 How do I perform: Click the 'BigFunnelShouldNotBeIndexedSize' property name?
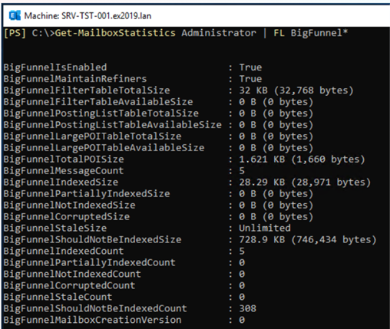pyautogui.click(x=92, y=239)
